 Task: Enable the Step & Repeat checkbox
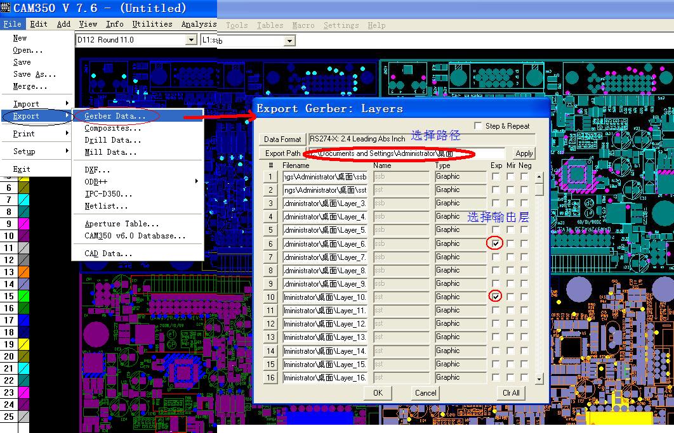[479, 126]
